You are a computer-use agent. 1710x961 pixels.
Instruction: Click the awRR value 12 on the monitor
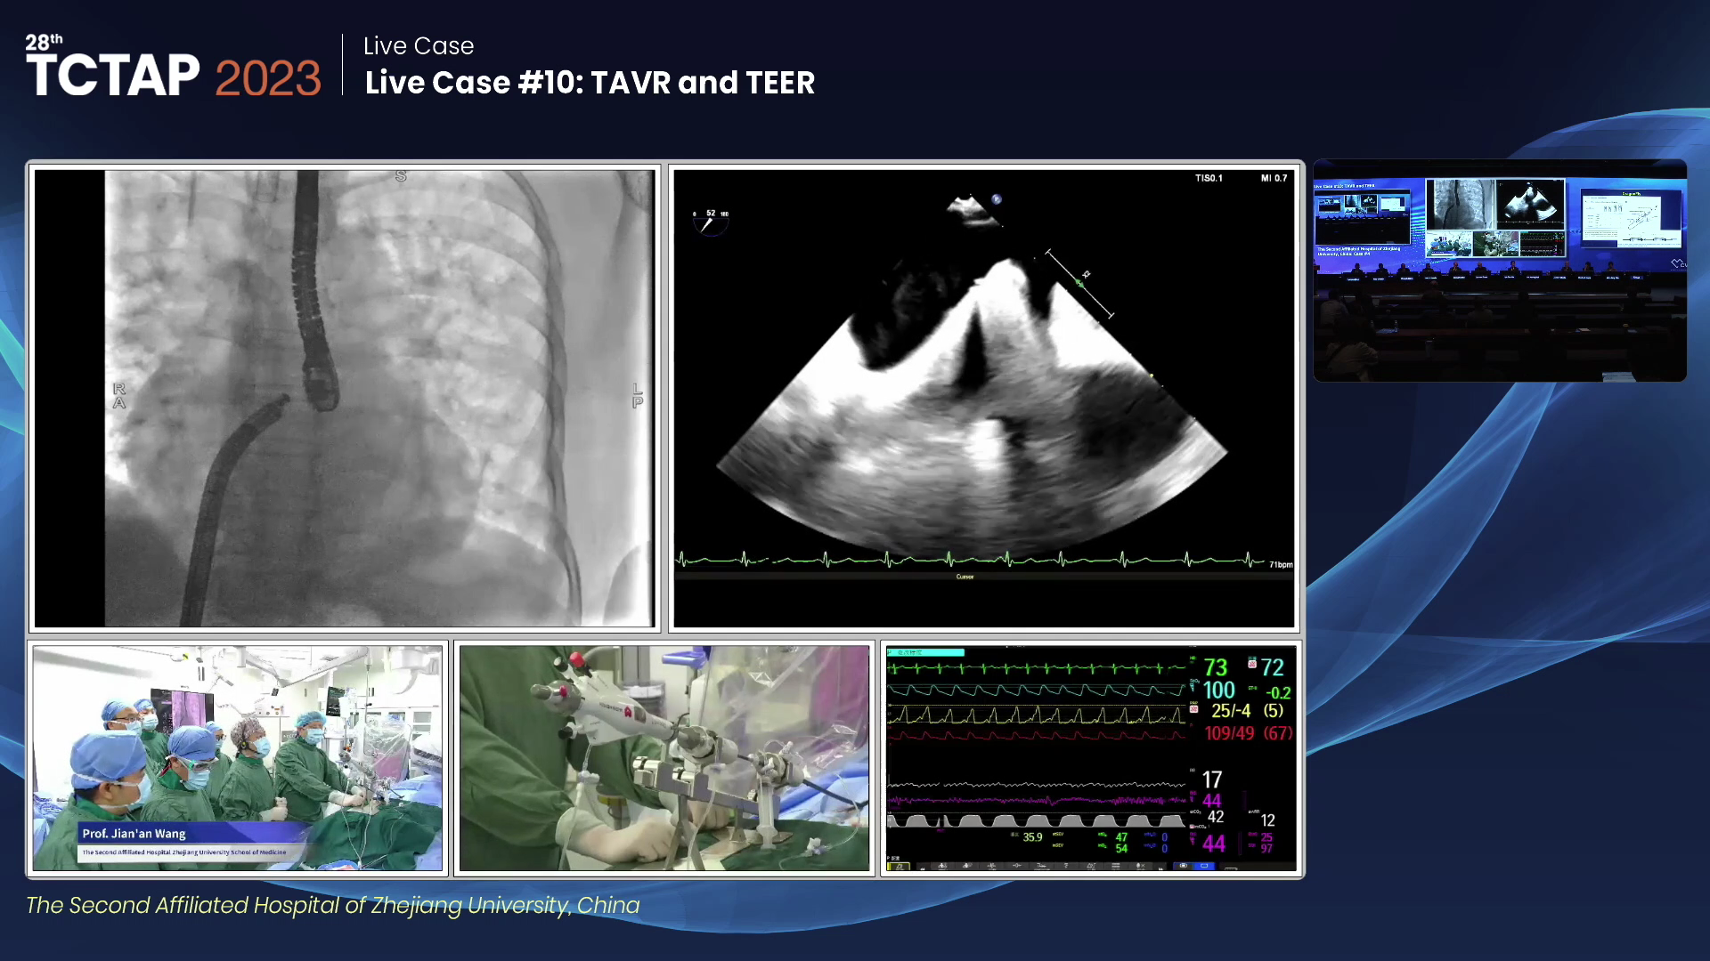[1268, 820]
